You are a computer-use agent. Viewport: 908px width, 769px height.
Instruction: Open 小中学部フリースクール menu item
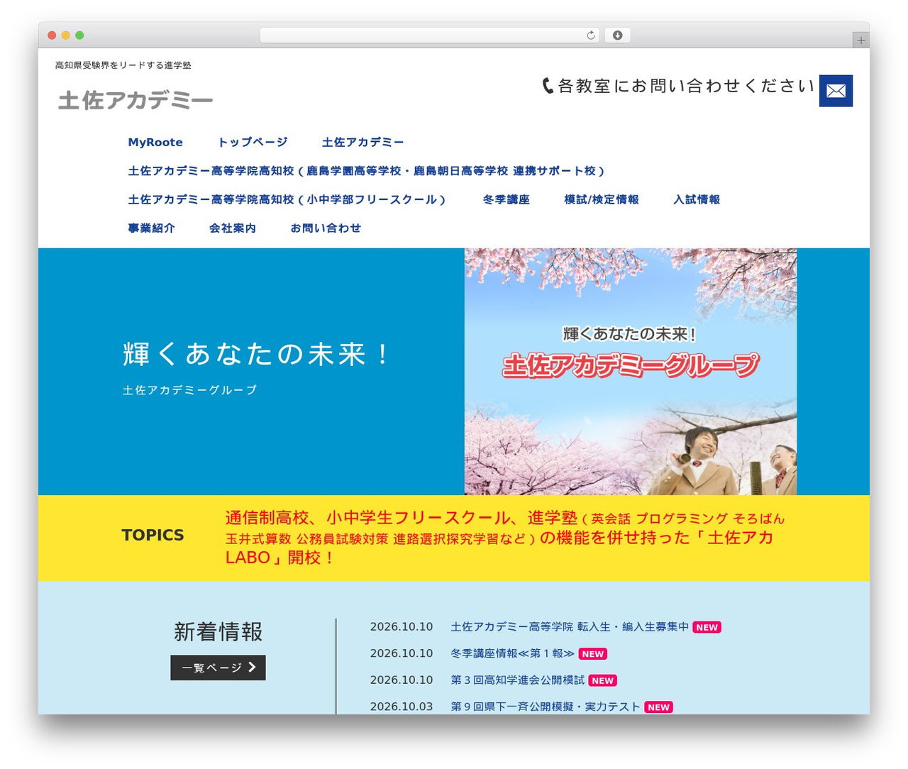point(287,200)
